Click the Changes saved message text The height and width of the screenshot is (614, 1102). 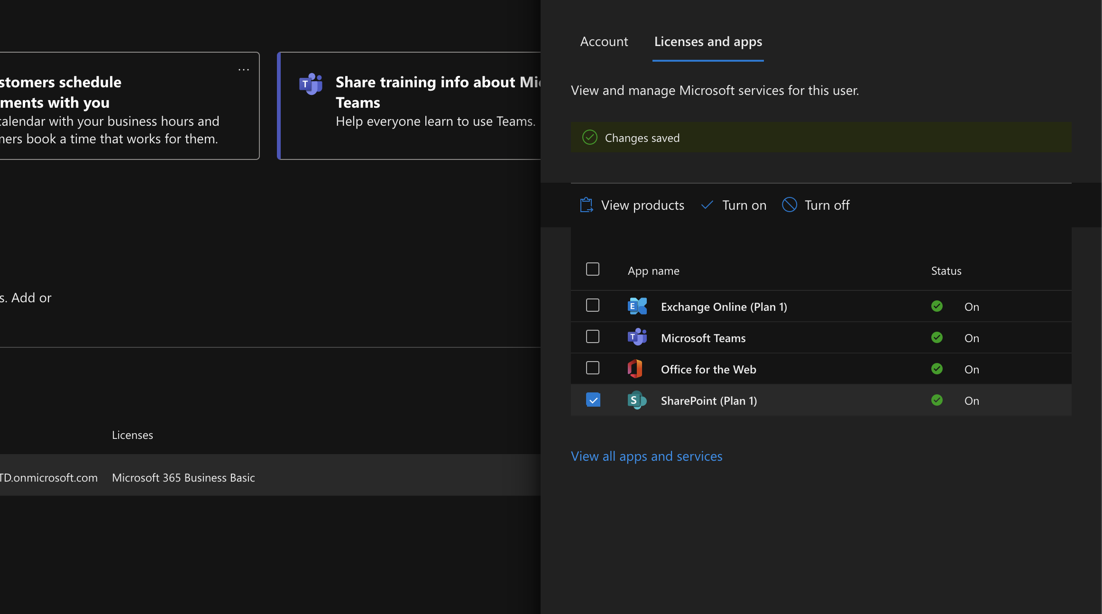642,138
